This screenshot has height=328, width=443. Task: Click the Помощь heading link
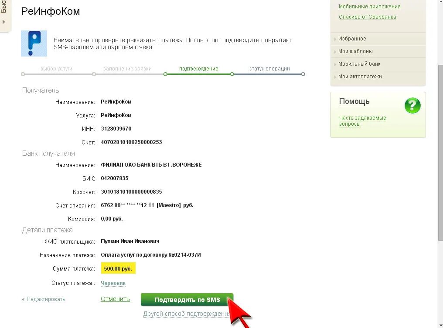[354, 101]
